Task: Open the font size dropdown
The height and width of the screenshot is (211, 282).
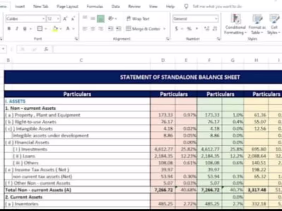Action: pos(58,19)
